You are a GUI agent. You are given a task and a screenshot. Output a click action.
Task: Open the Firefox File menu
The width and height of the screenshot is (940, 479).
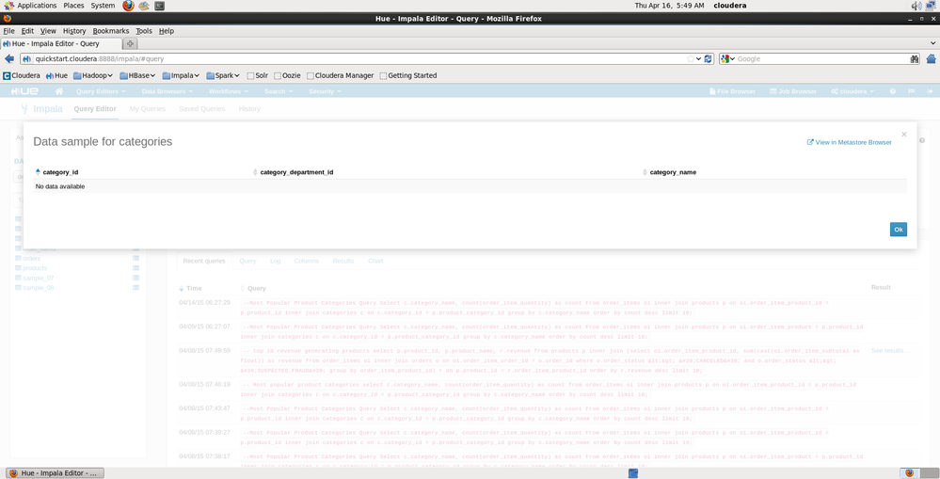click(9, 31)
